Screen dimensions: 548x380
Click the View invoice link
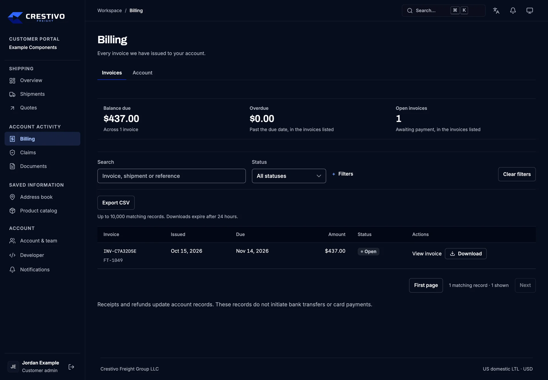427,254
